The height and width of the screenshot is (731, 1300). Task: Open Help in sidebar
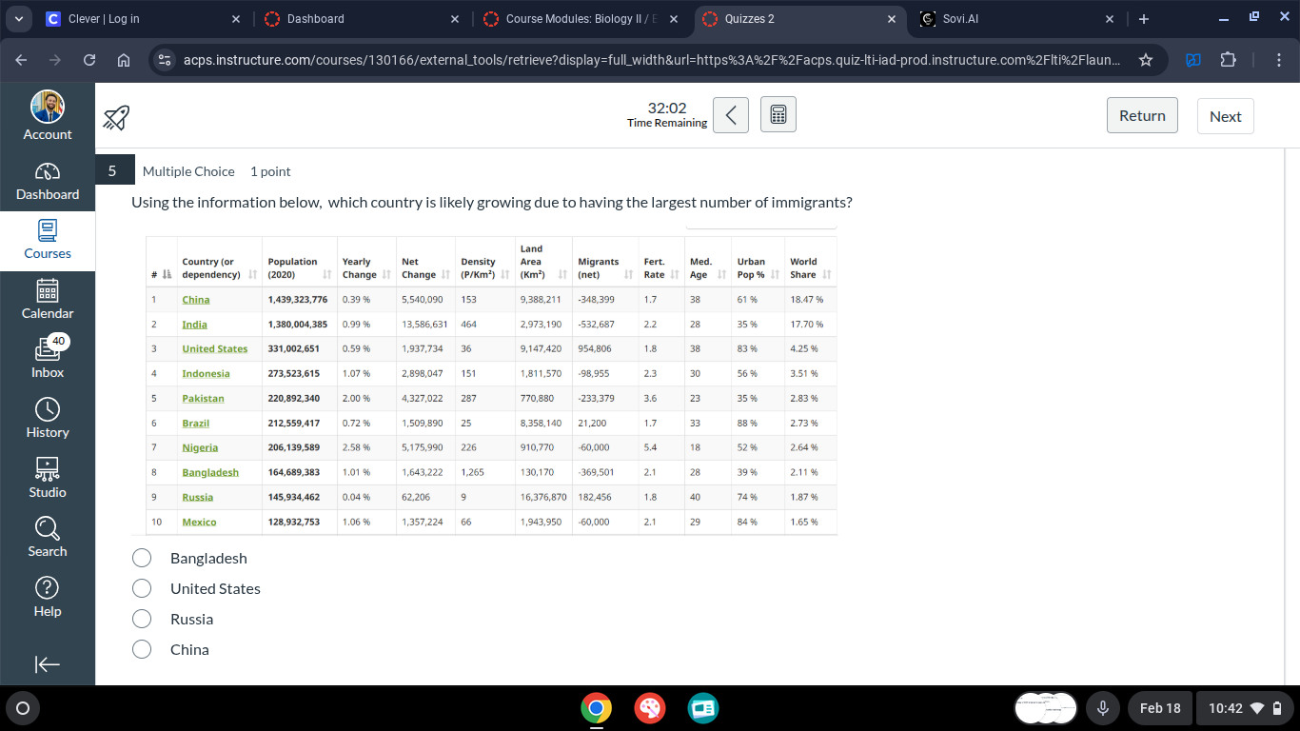(48, 598)
